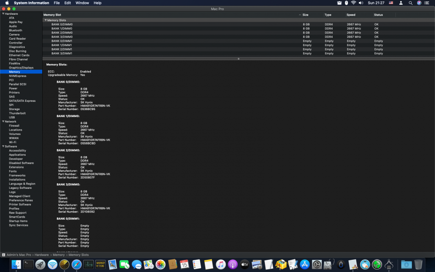Select Thunderbolt in the sidebar
The width and height of the screenshot is (435, 272).
tap(17, 113)
